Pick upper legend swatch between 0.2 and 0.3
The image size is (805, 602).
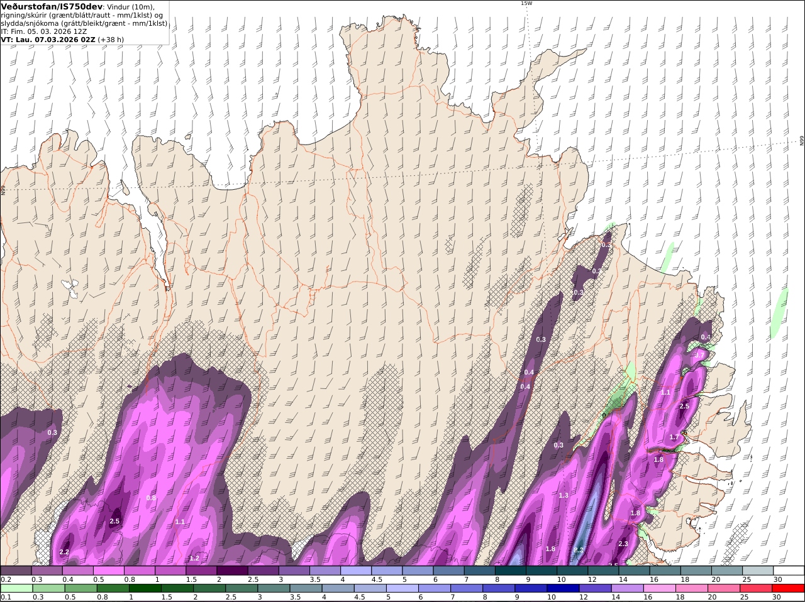16,570
